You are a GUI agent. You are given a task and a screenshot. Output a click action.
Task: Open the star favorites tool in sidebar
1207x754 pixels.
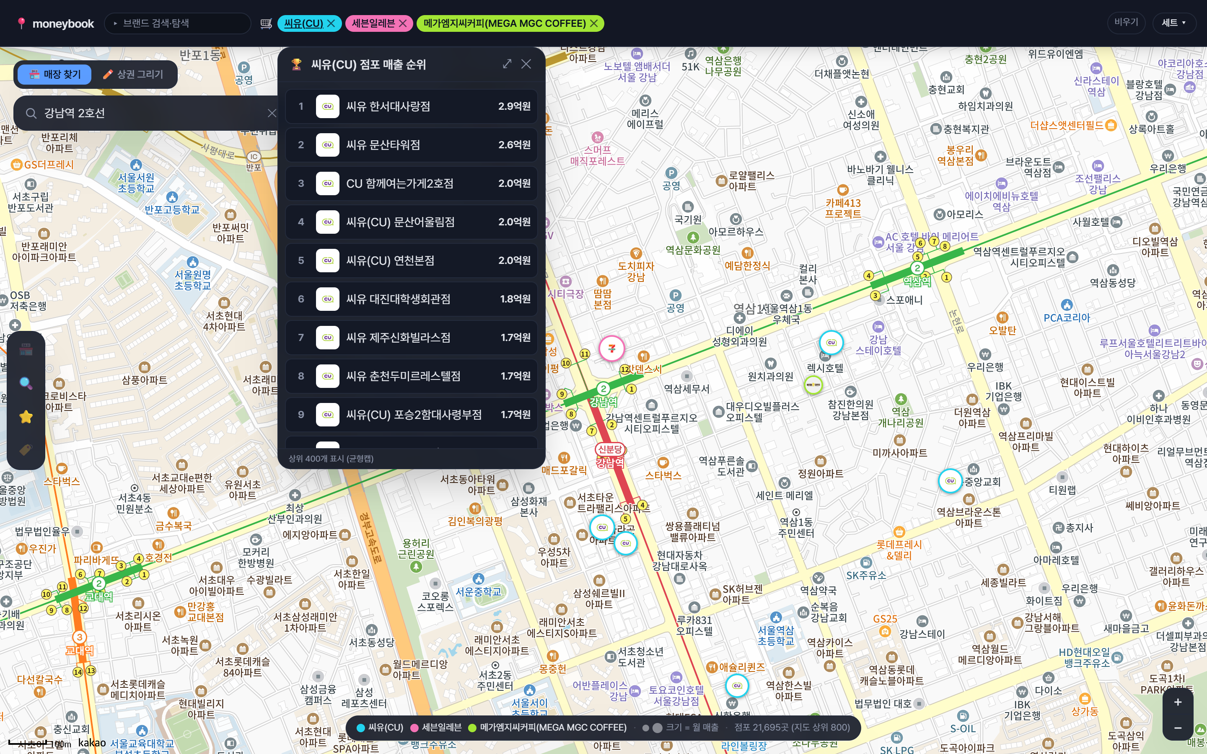[26, 416]
